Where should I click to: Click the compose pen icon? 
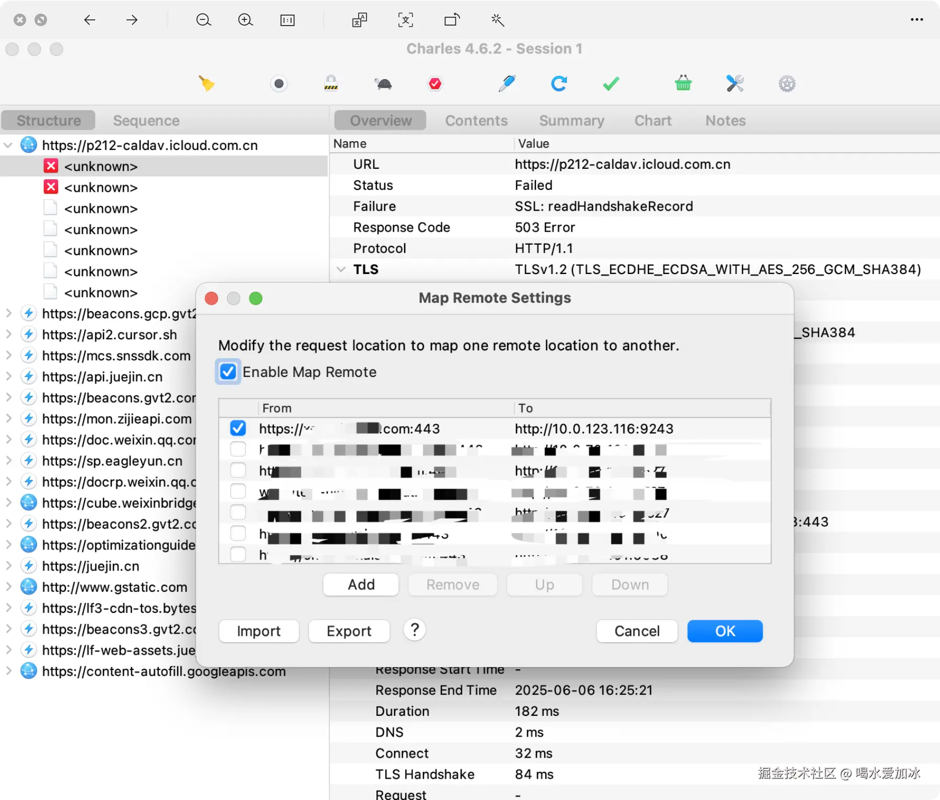507,84
